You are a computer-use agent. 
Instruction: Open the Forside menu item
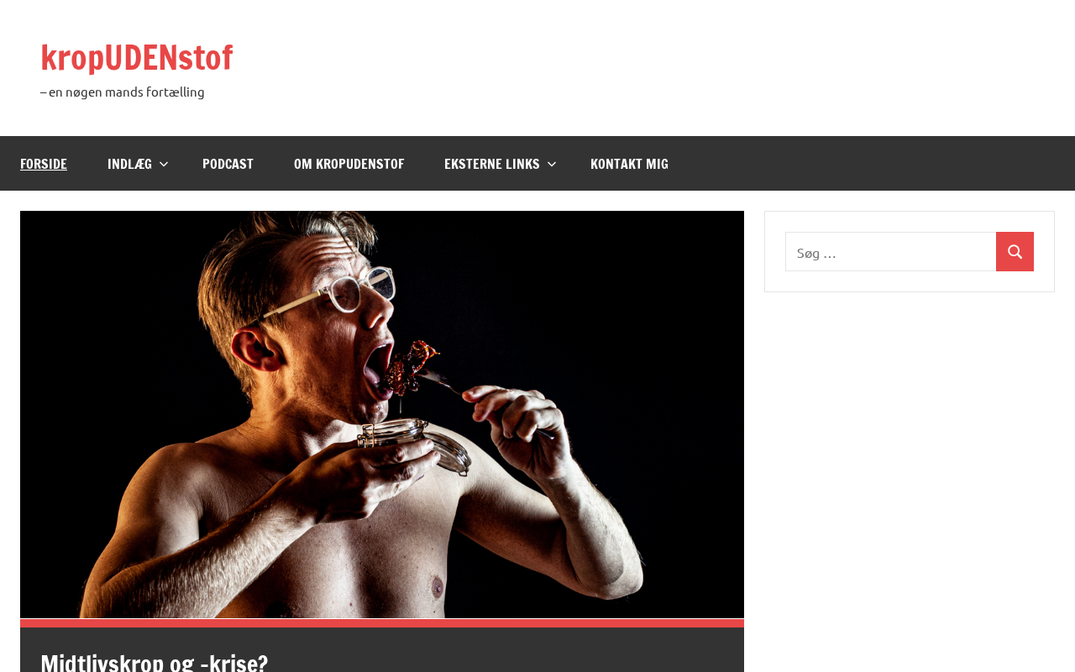click(x=44, y=164)
